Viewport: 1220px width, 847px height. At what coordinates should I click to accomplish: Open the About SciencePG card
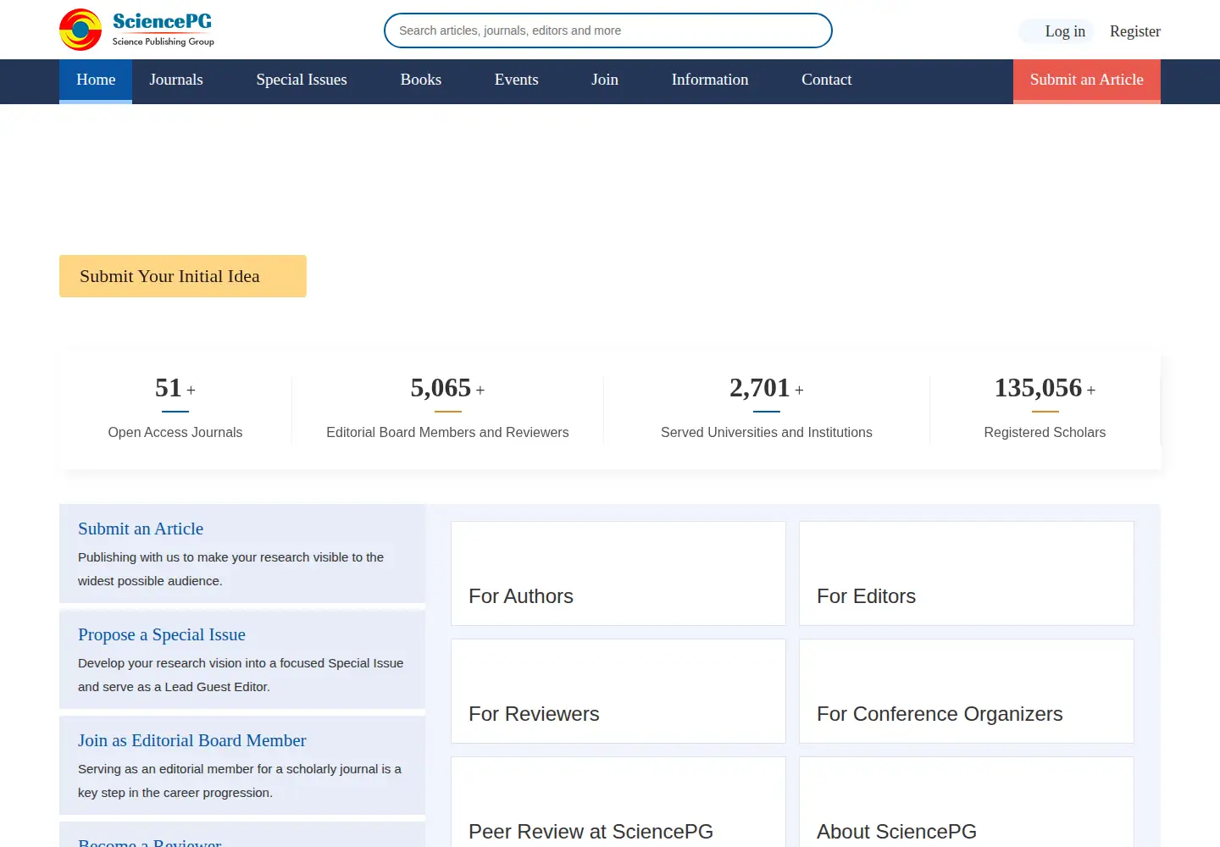(x=967, y=802)
